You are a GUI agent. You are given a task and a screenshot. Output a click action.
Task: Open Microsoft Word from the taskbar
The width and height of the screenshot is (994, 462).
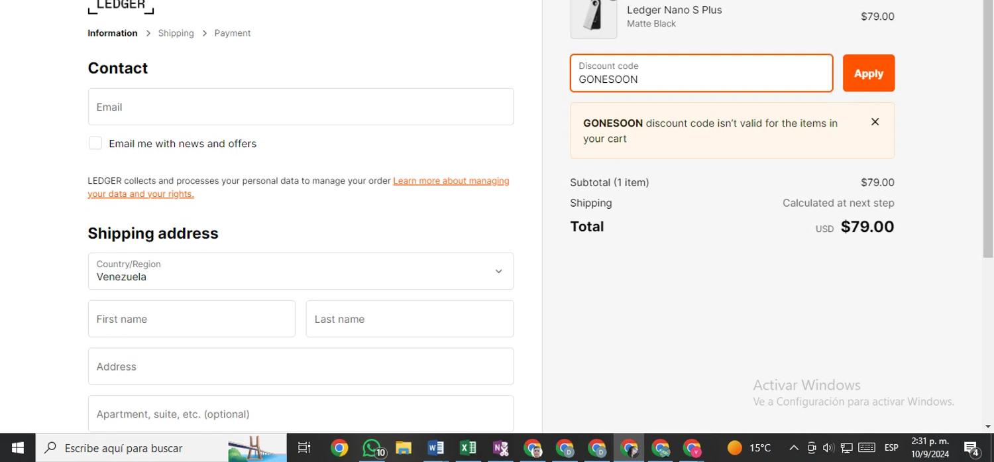coord(435,448)
